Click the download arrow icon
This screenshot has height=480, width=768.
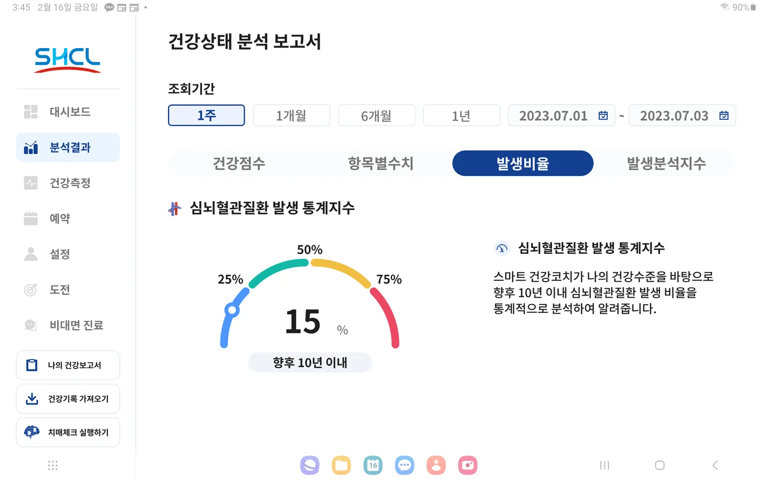point(32,399)
